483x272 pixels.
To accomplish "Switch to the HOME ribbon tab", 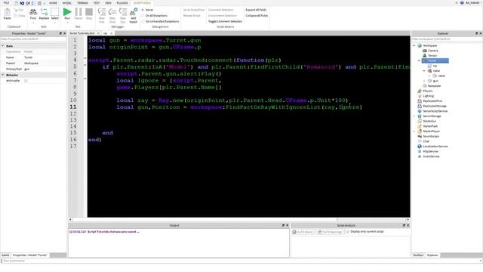I will (53, 3).
